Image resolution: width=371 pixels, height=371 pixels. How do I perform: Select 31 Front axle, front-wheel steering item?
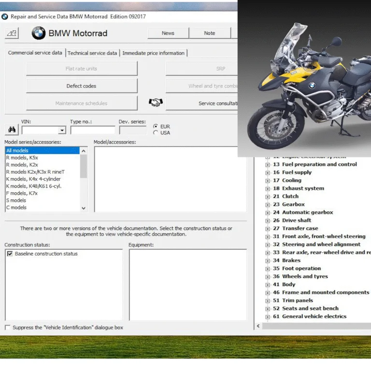[319, 236]
